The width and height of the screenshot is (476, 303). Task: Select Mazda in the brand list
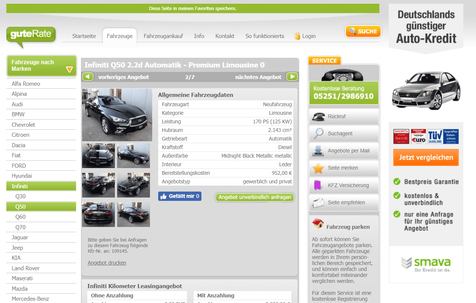(x=41, y=289)
